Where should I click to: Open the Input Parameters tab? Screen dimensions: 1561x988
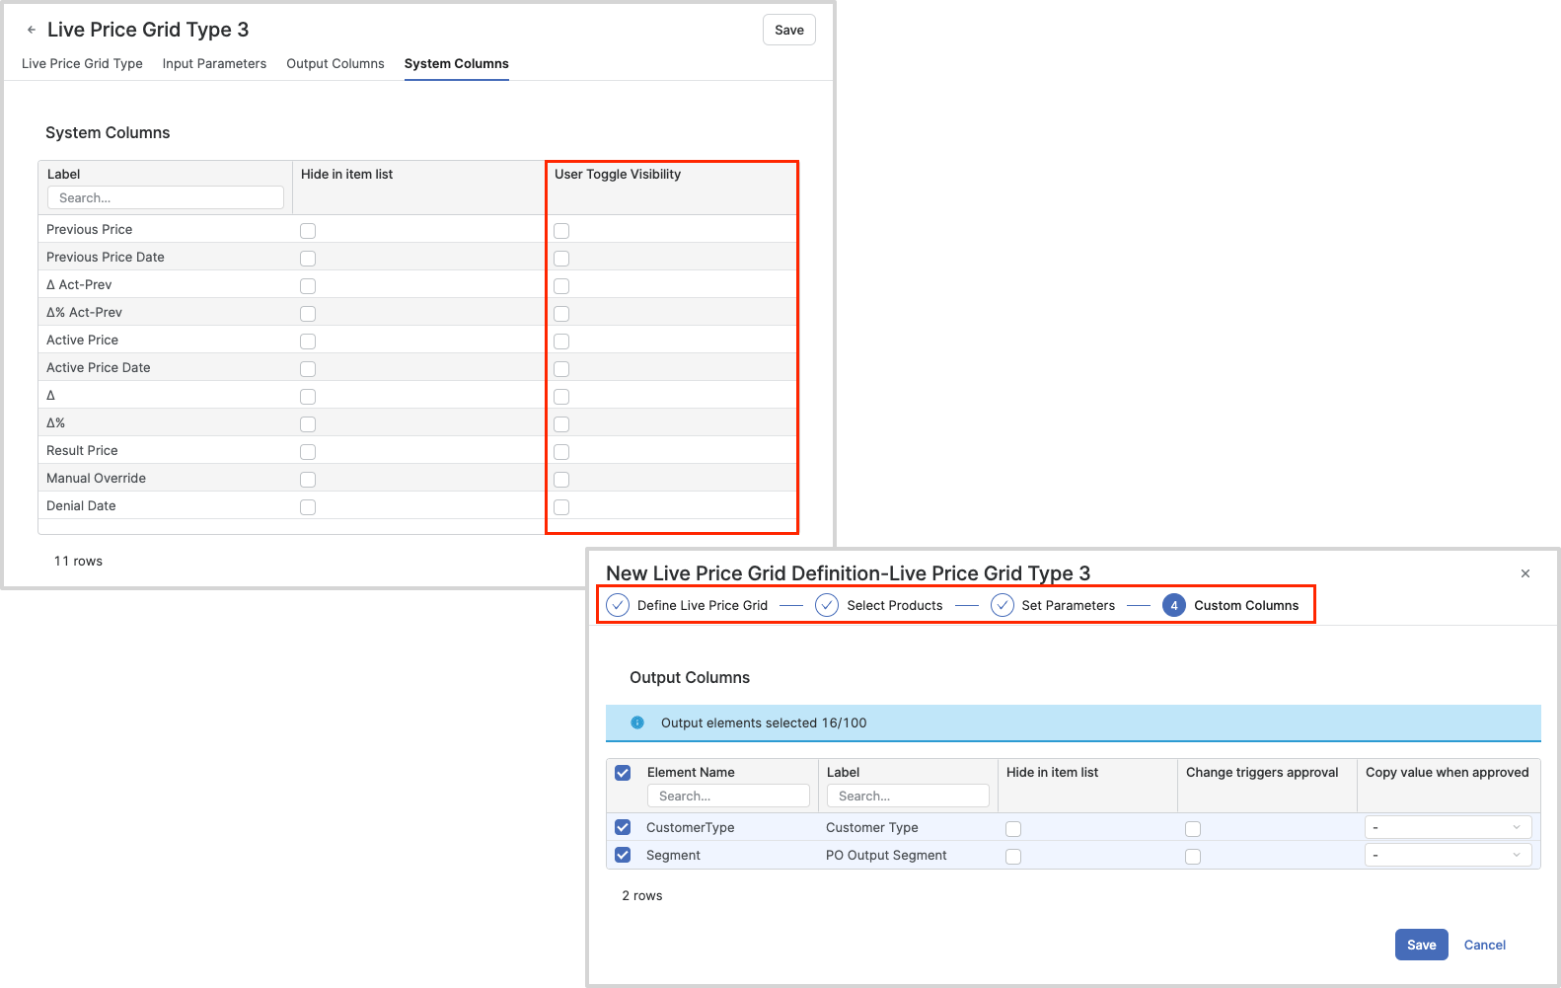tap(214, 63)
